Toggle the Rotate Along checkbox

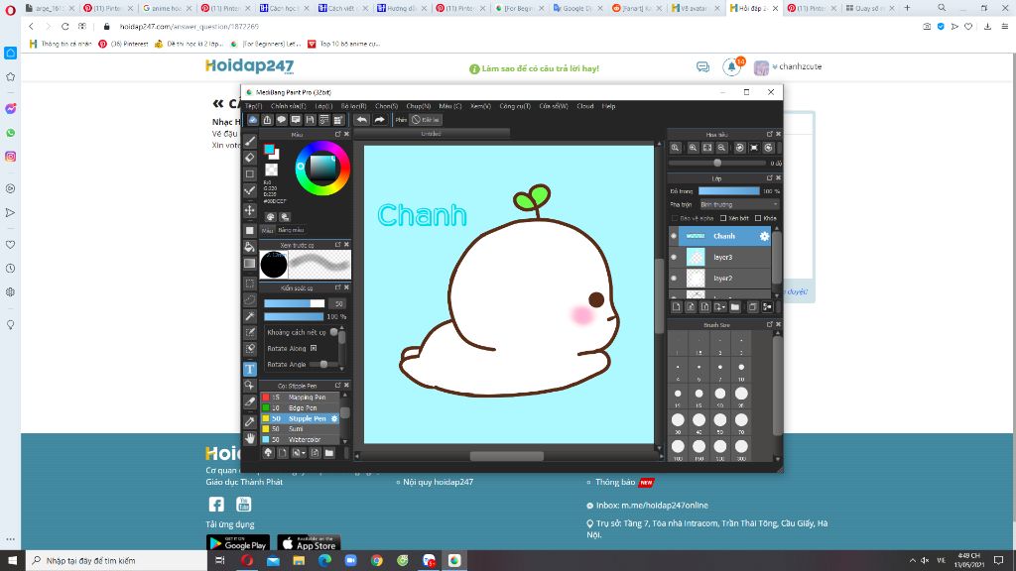tap(314, 348)
